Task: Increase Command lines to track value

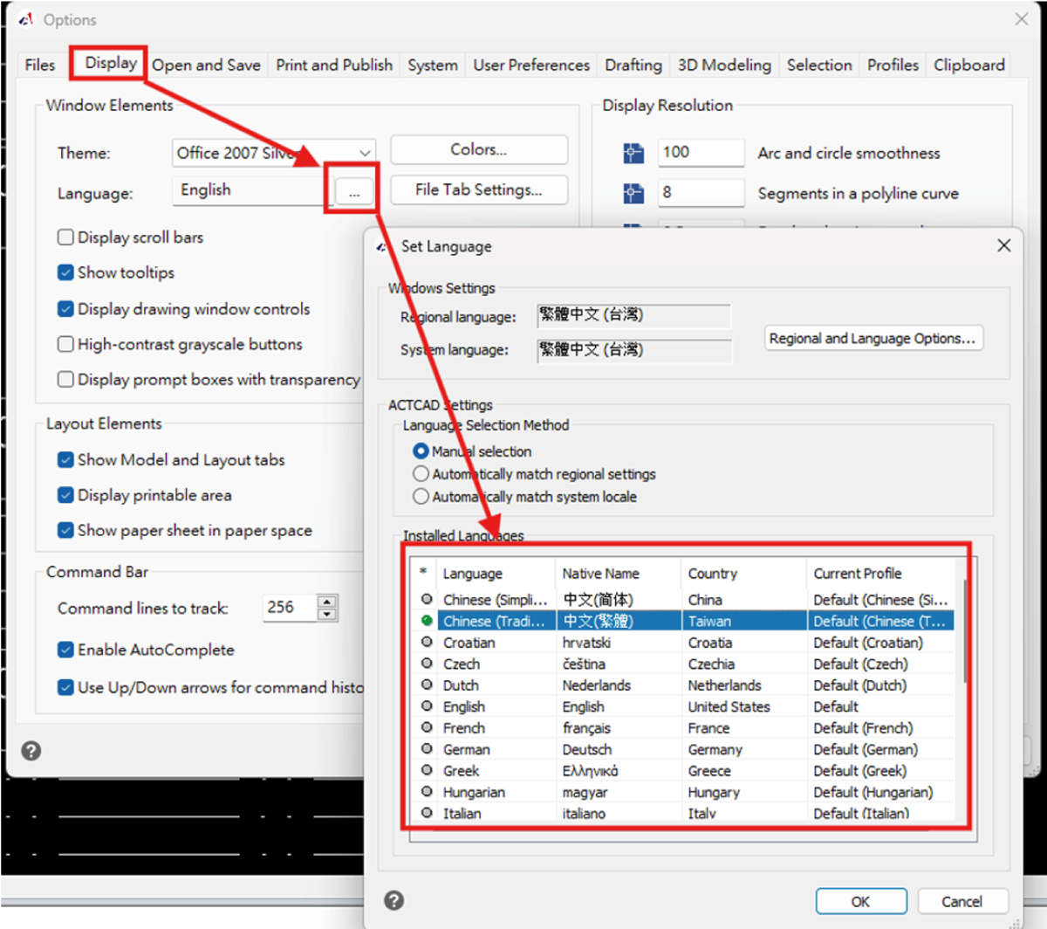Action: [327, 602]
